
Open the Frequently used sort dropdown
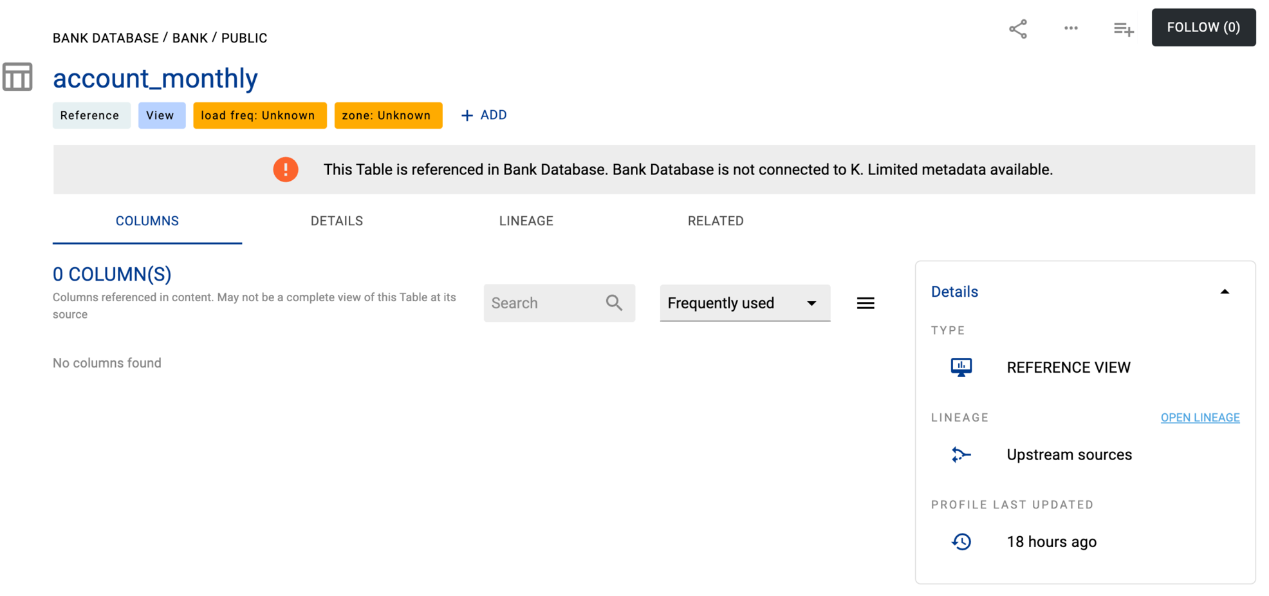point(745,303)
